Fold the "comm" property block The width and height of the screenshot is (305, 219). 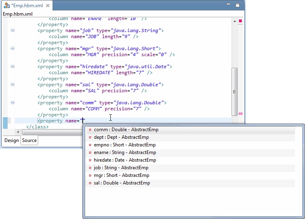pos(12,103)
